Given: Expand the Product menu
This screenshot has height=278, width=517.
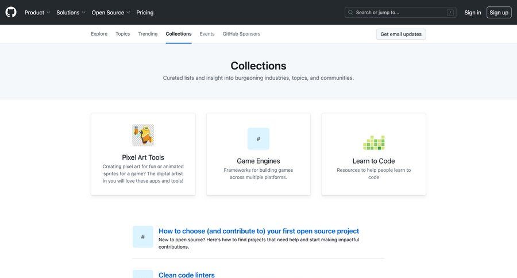Looking at the screenshot, I should 37,13.
